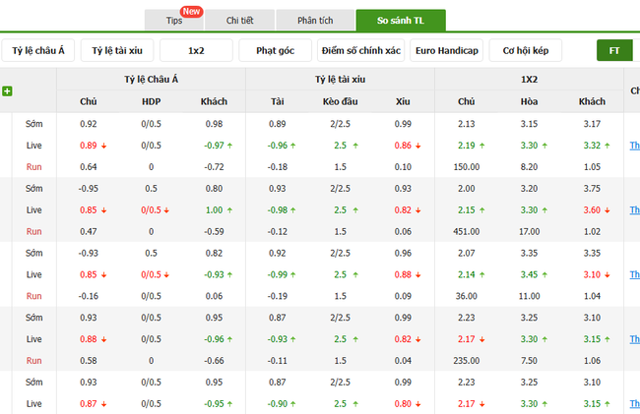This screenshot has height=414, width=640.
Task: Select Điểm số chính xác filter
Action: 360,50
